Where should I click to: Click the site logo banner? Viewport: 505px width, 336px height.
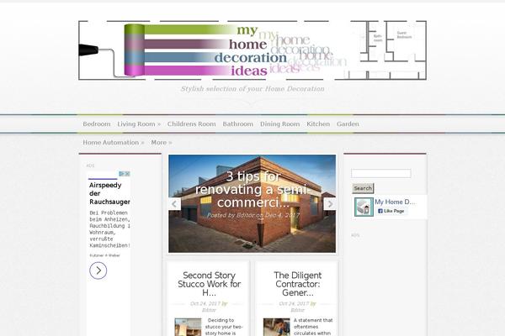[252, 50]
